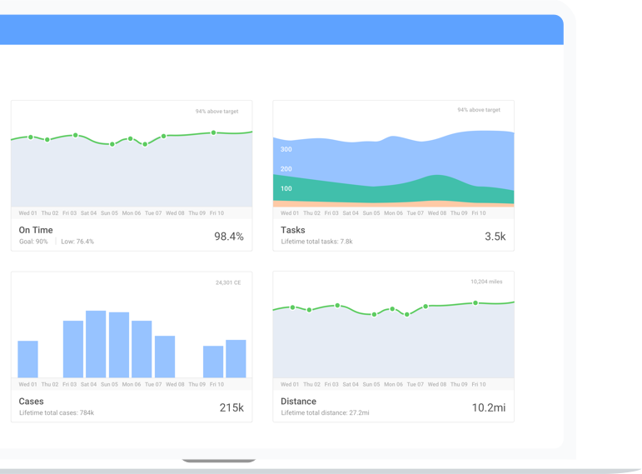Click the 100 axis label in Tasks chart
Viewport: 642px width, 474px height.
point(286,189)
